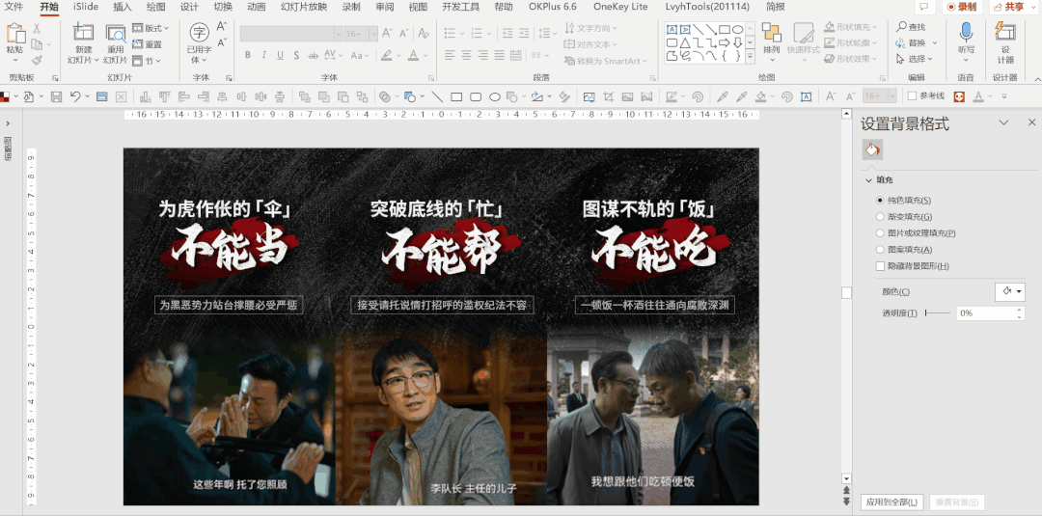Select the triangle shape in gallery
Image resolution: width=1042 pixels, height=516 pixels.
pos(684,42)
